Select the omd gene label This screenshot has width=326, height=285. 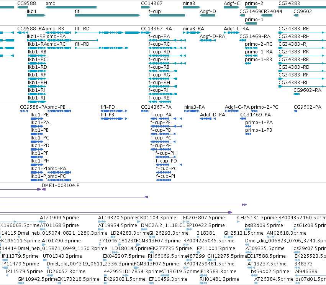(51, 3)
